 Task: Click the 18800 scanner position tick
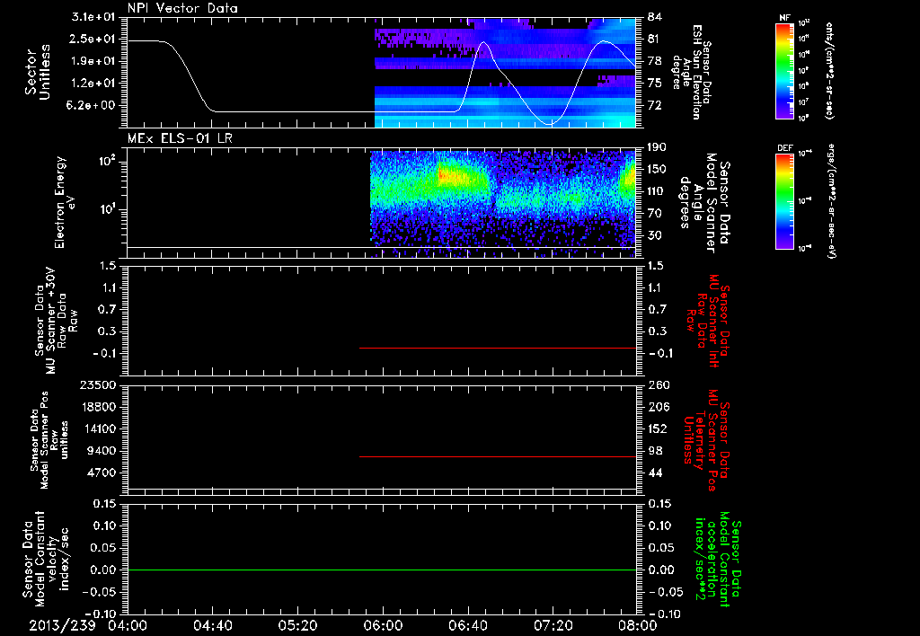97,407
